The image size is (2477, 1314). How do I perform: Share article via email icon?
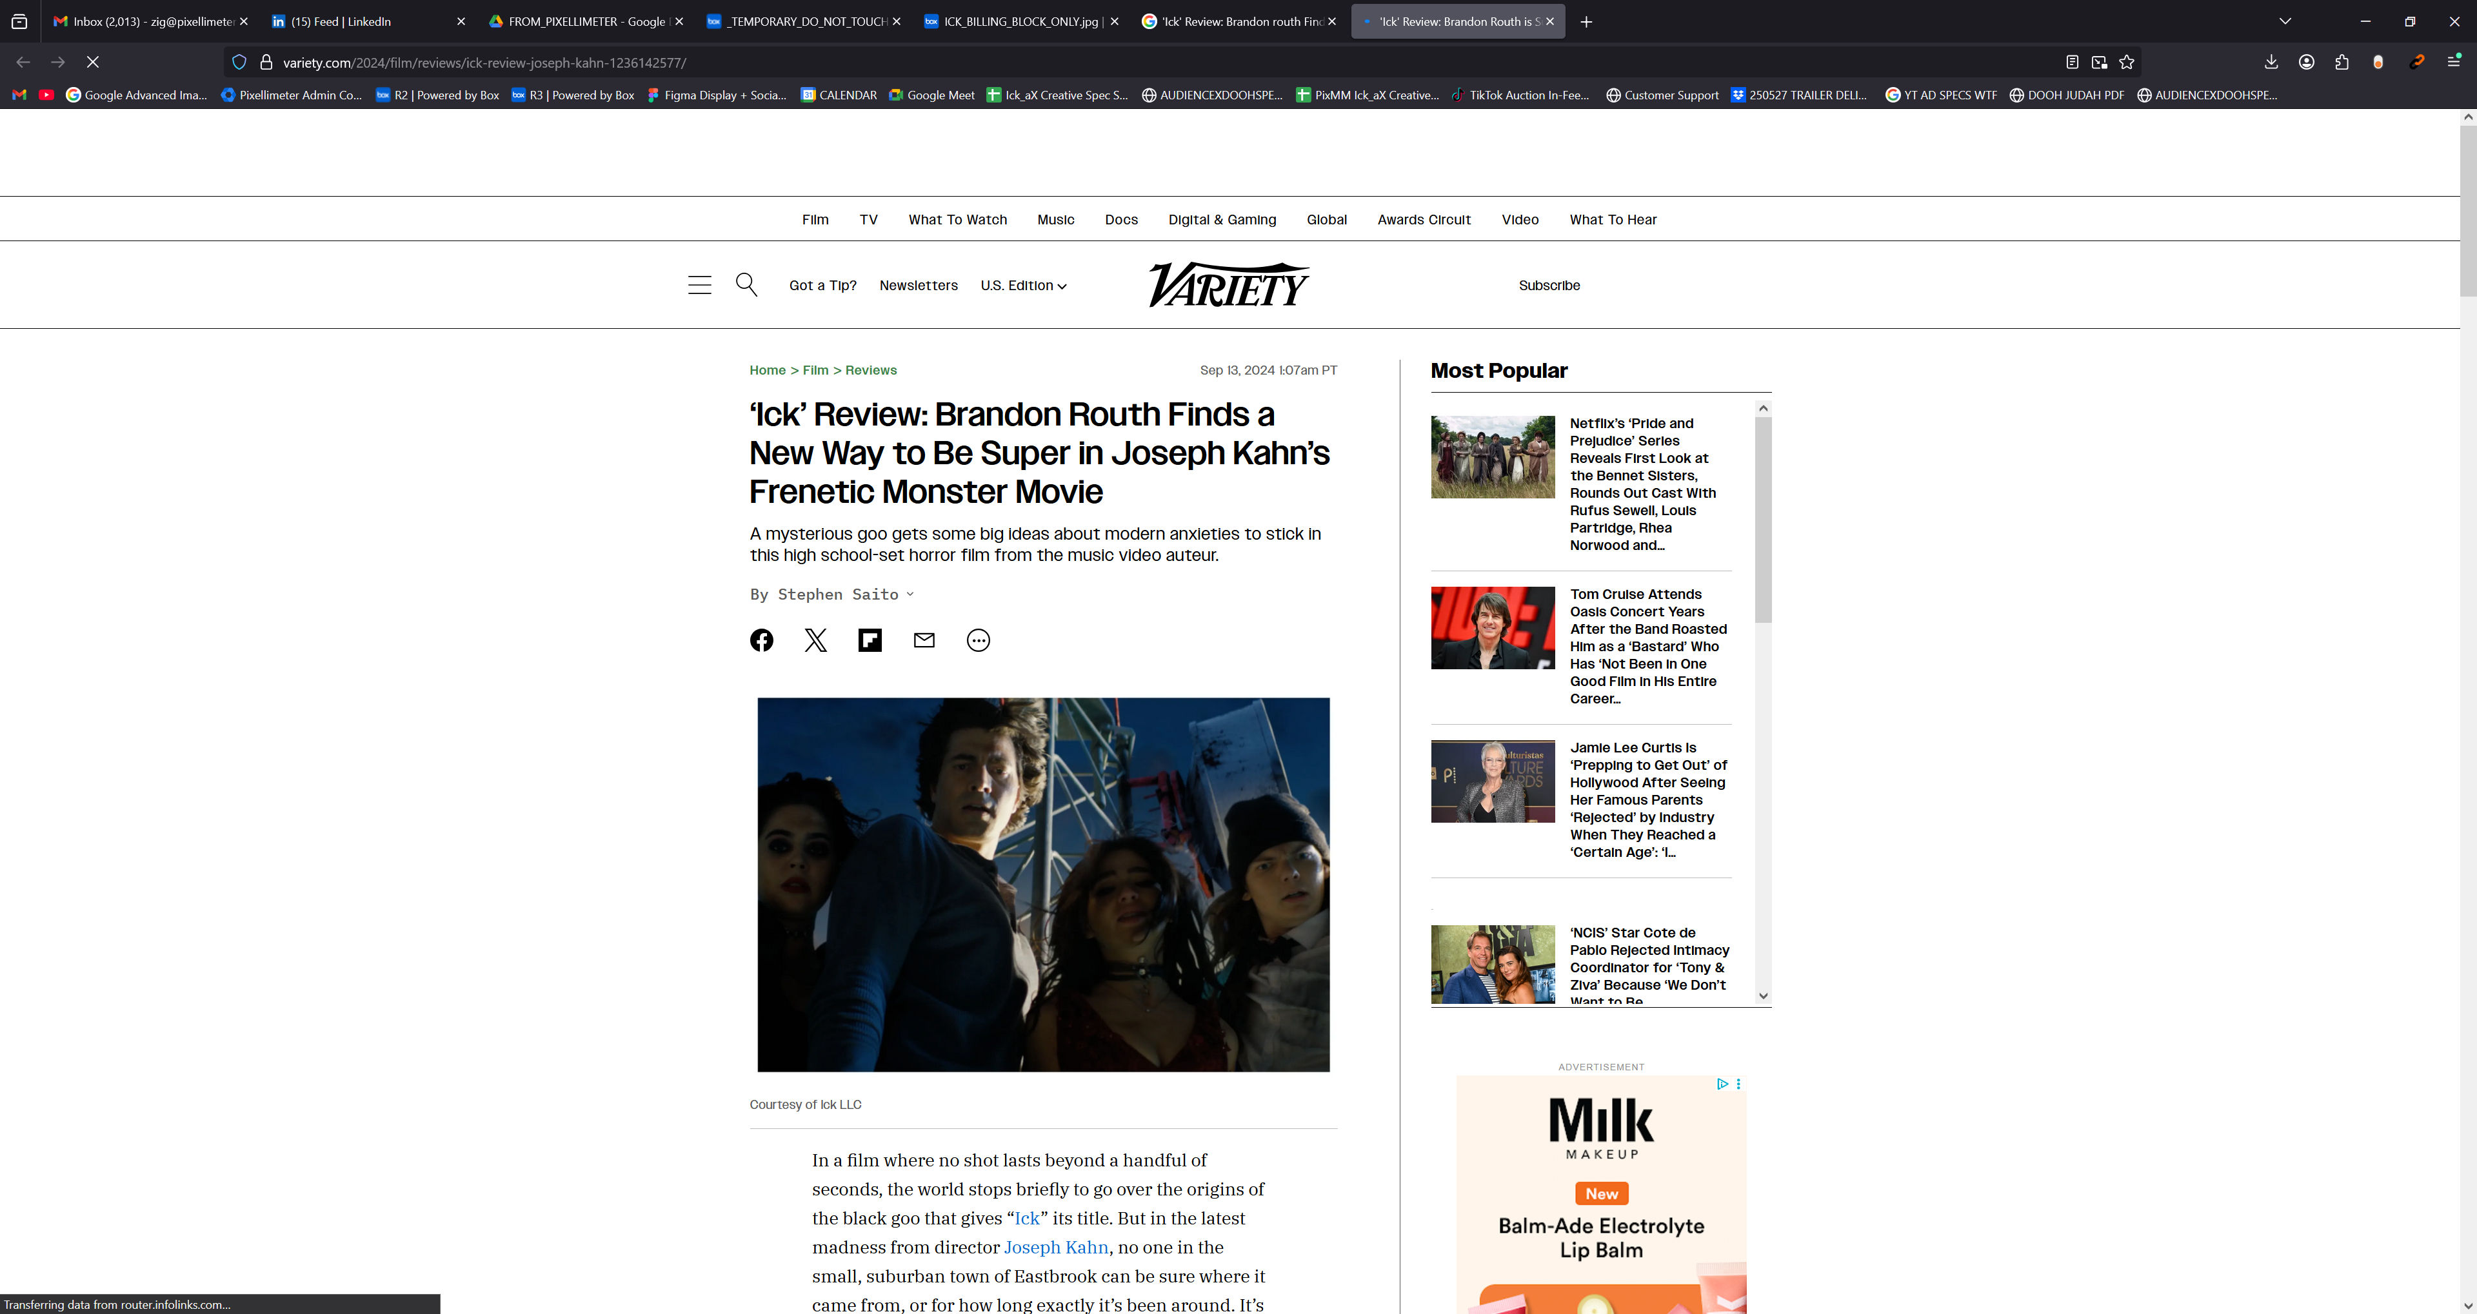924,640
